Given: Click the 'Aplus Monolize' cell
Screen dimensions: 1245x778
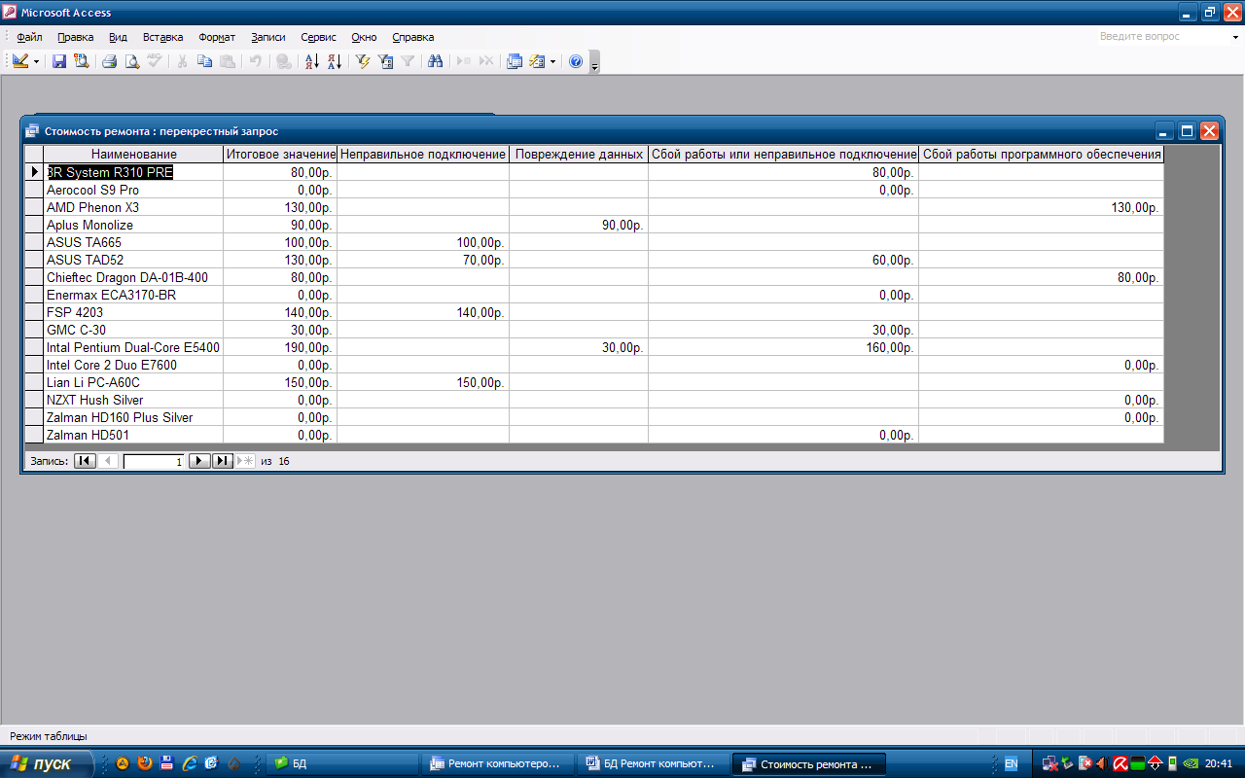Looking at the screenshot, I should (x=134, y=225).
